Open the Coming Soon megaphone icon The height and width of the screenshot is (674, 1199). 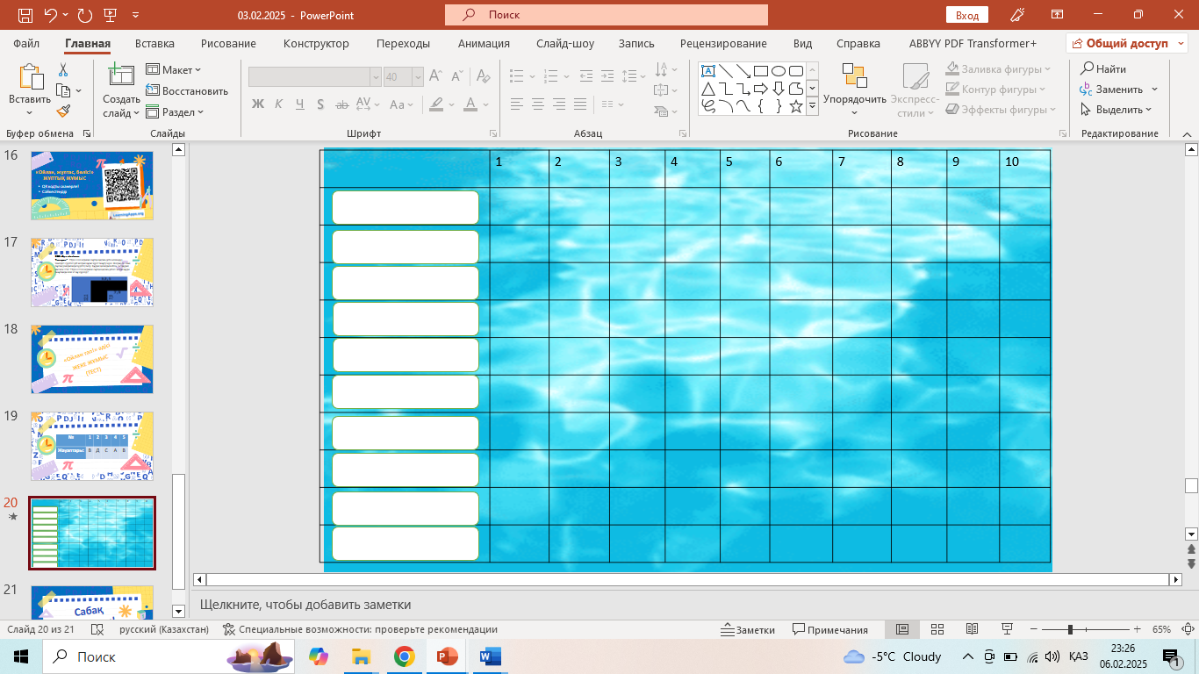(x=1018, y=15)
